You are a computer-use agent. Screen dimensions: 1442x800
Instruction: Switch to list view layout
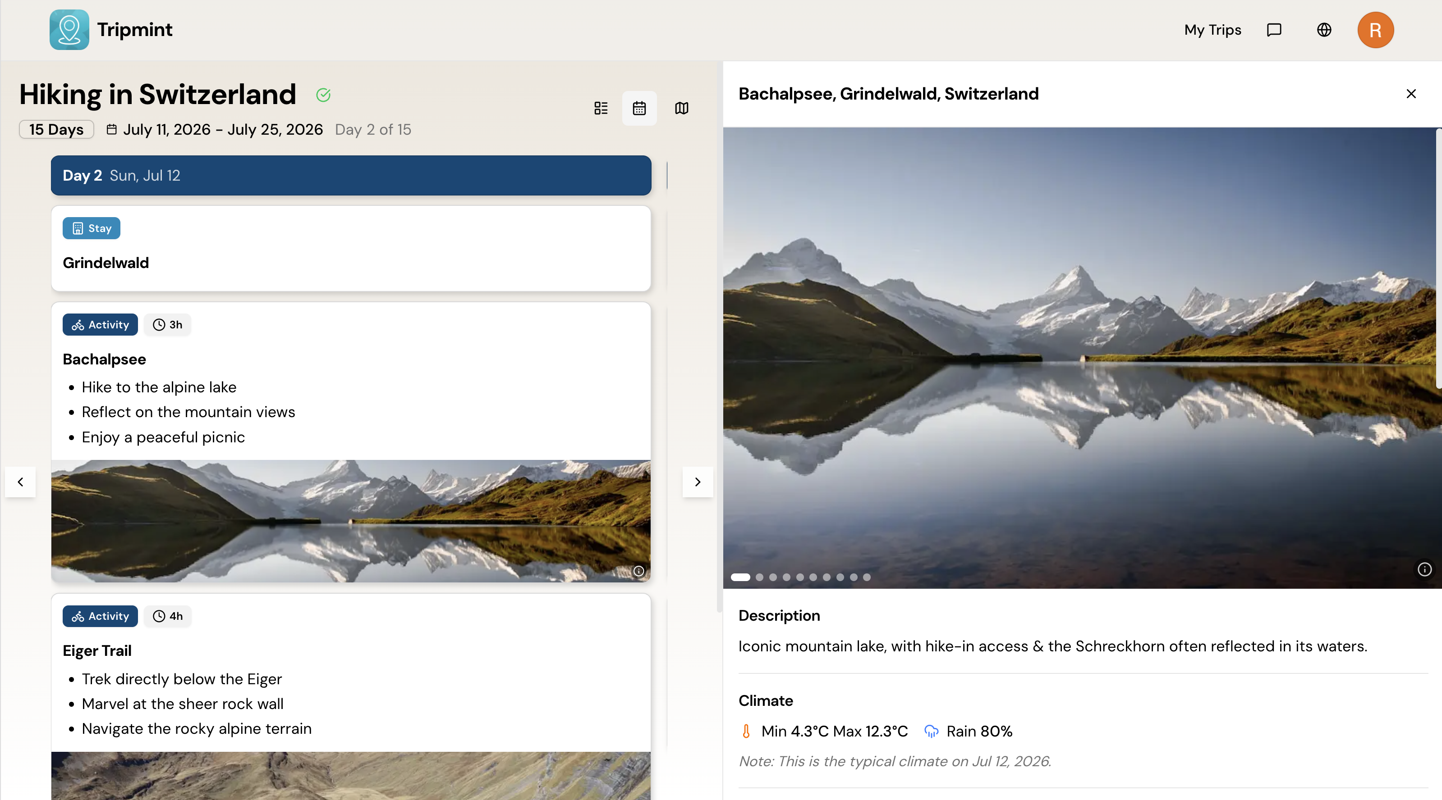[601, 108]
